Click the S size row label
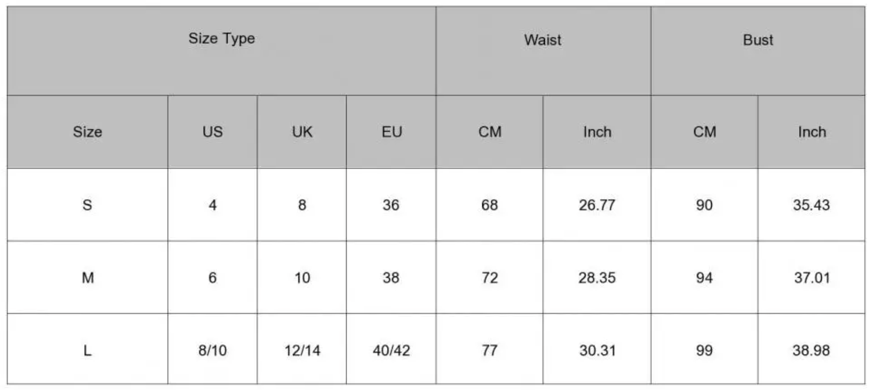Image resolution: width=870 pixels, height=390 pixels. 87,205
